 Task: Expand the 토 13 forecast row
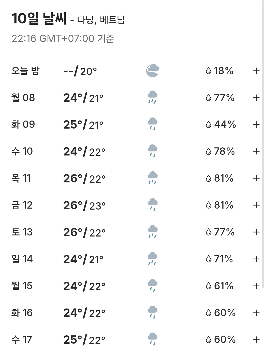tap(256, 232)
